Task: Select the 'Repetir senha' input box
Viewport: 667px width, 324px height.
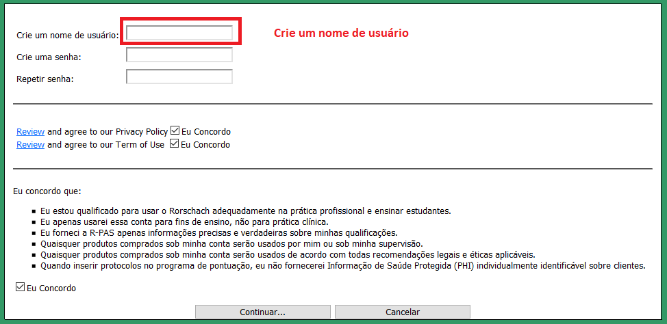Action: (x=179, y=77)
